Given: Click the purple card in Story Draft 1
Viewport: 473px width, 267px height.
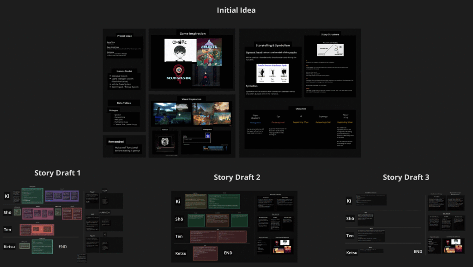Looking at the screenshot, I should (x=62, y=196).
